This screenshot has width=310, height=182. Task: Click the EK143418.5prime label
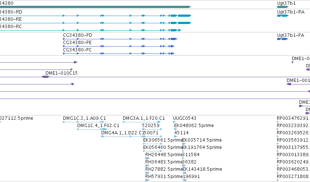pyautogui.click(x=202, y=169)
